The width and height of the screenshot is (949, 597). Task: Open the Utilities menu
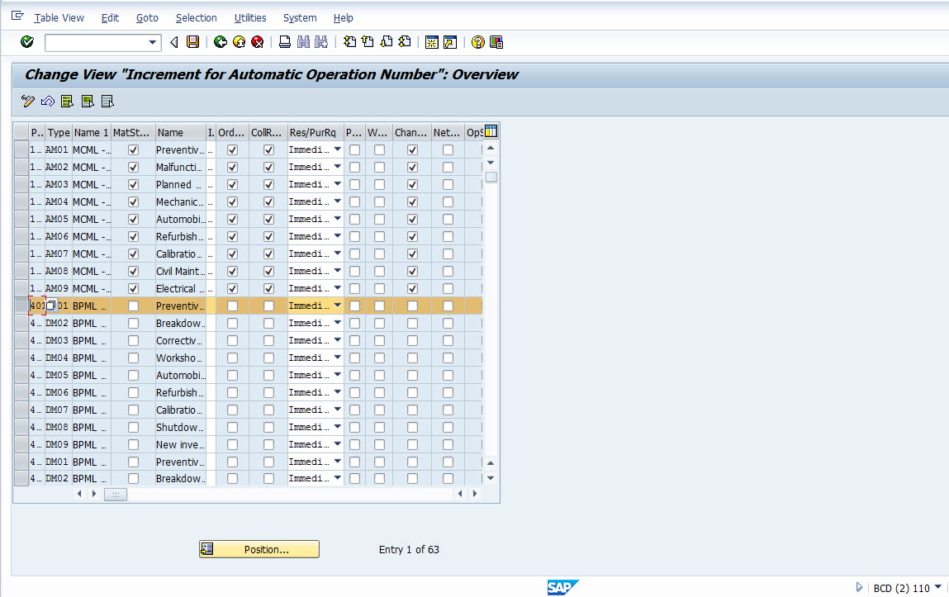(x=250, y=17)
